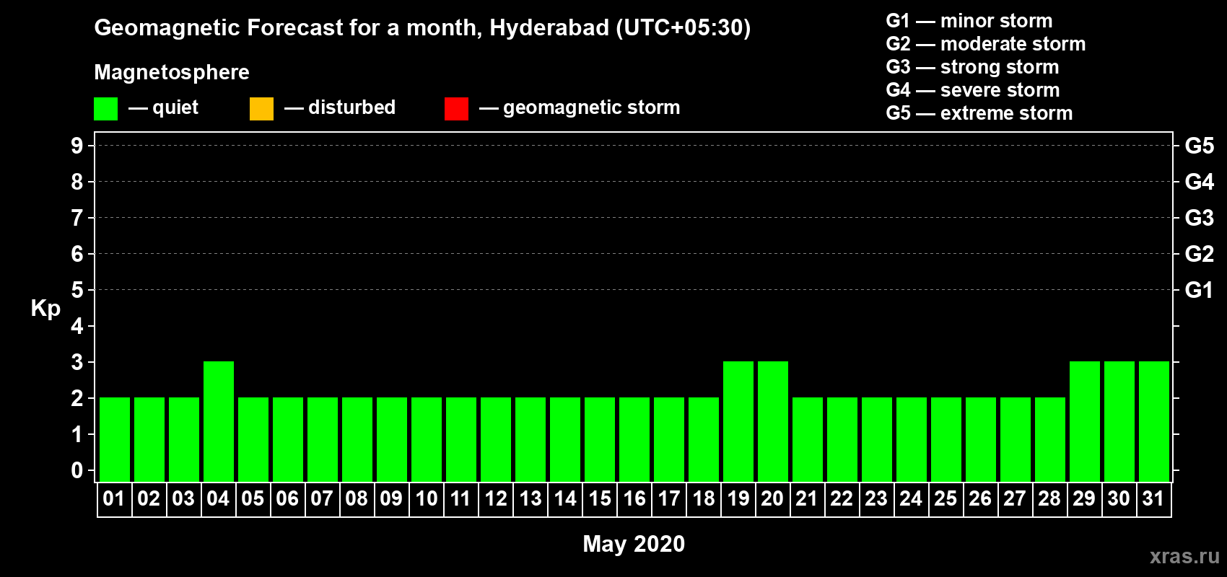Click date label 16 on the axis
The width and height of the screenshot is (1227, 577).
pos(634,498)
